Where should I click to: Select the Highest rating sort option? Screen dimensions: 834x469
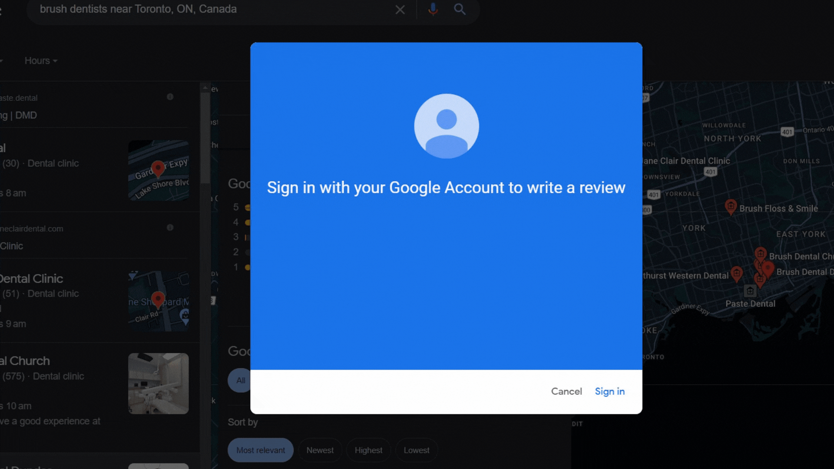368,450
